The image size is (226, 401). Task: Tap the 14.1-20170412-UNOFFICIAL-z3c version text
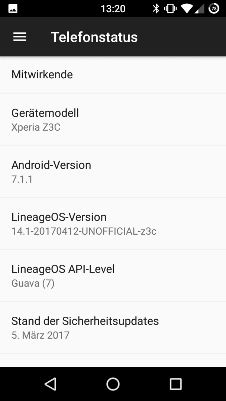[84, 231]
